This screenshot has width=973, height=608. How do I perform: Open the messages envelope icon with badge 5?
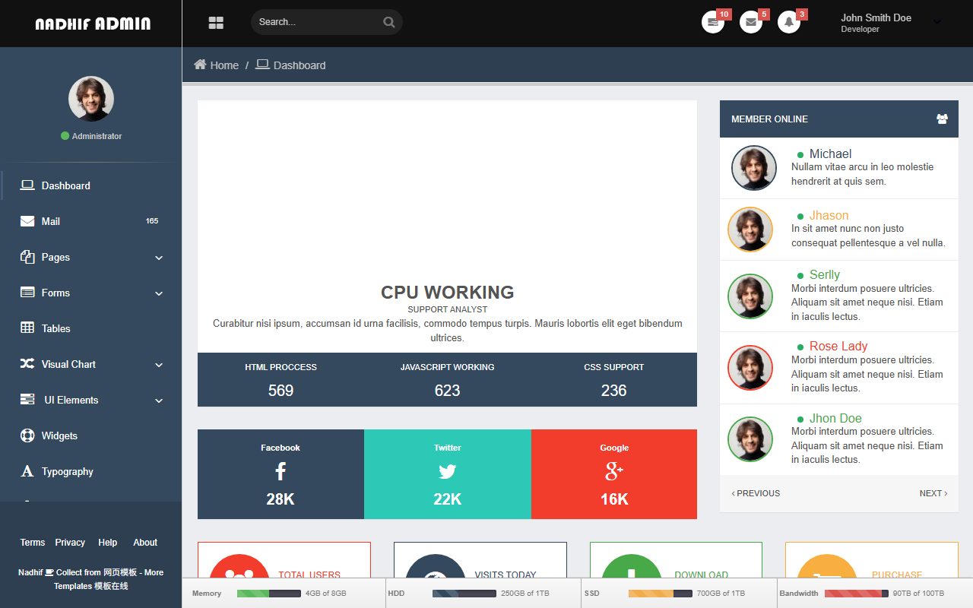pyautogui.click(x=751, y=22)
